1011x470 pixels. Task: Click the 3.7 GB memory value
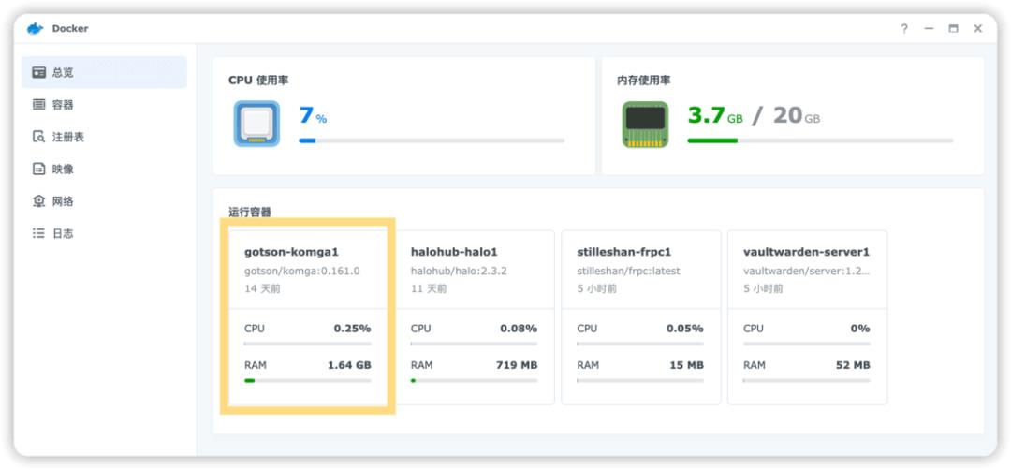pyautogui.click(x=715, y=116)
